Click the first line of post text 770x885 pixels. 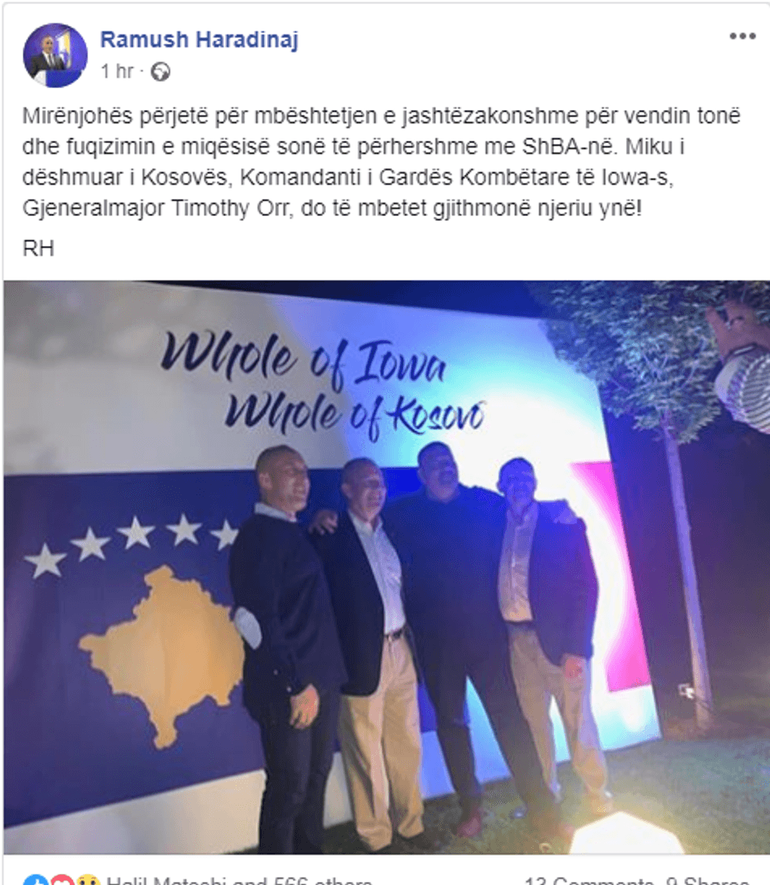click(x=381, y=115)
